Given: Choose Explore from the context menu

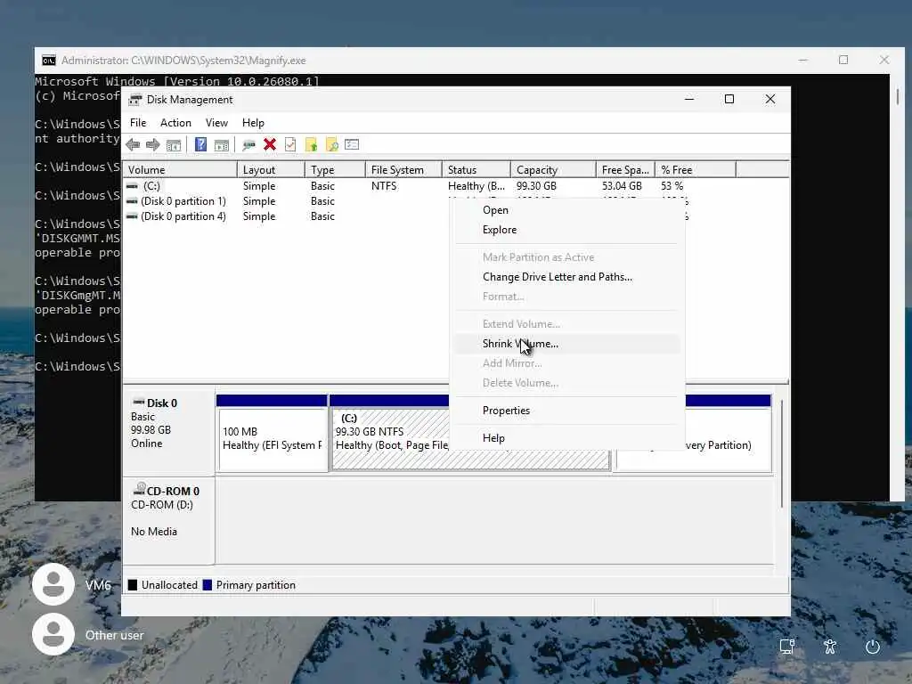Looking at the screenshot, I should tap(567, 230).
